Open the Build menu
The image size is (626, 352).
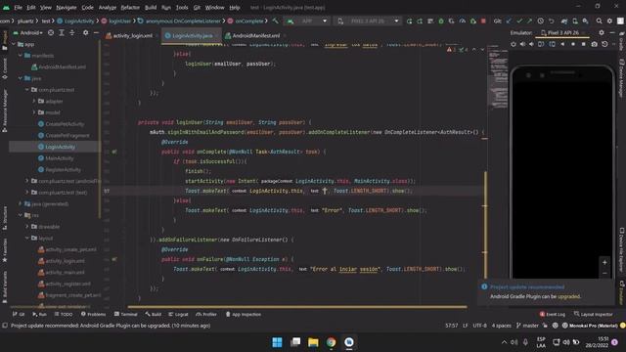[x=151, y=7]
